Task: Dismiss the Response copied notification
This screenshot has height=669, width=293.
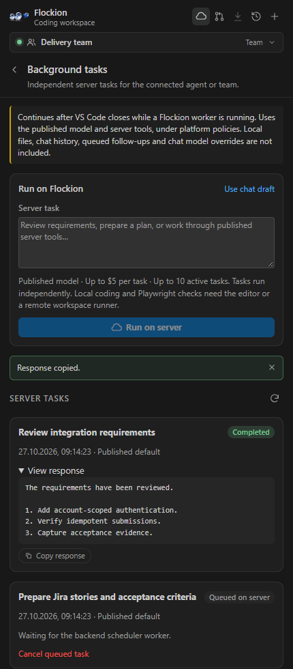Action: click(272, 367)
